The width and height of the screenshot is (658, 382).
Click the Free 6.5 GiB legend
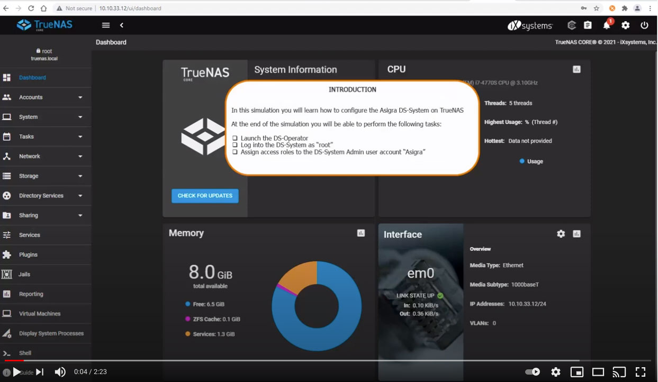[x=205, y=304]
